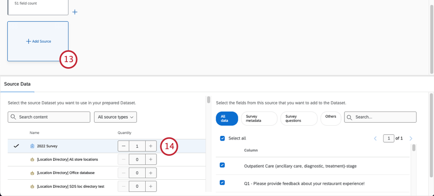This screenshot has height=196, width=434.
Task: Select the Survey metadata filter
Action: point(259,119)
